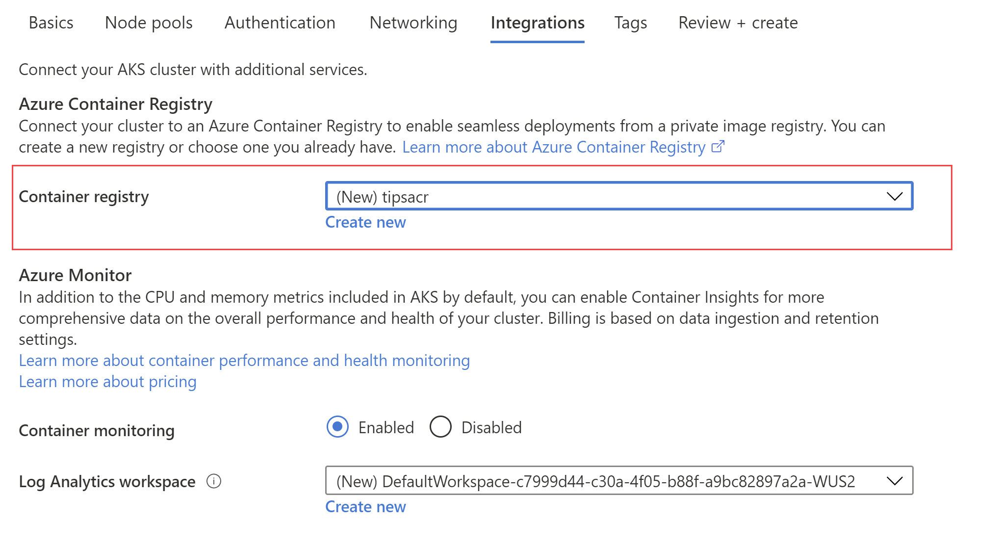Open the Container registry dropdown showing tipsacr
Screen dimensions: 1000x548
tap(619, 196)
